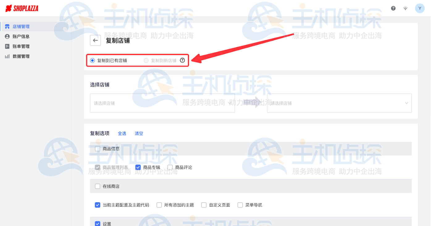Screen dimensions: 431x226
Task: Open 店铺管理 in the sidebar
Action: pyautogui.click(x=21, y=26)
